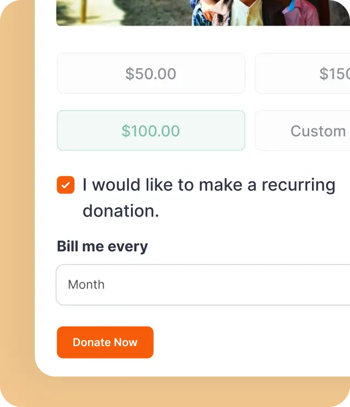Click the campaign photo at top

[x=203, y=13]
